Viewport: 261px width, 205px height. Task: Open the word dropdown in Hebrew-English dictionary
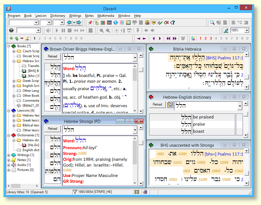pyautogui.click(x=240, y=106)
